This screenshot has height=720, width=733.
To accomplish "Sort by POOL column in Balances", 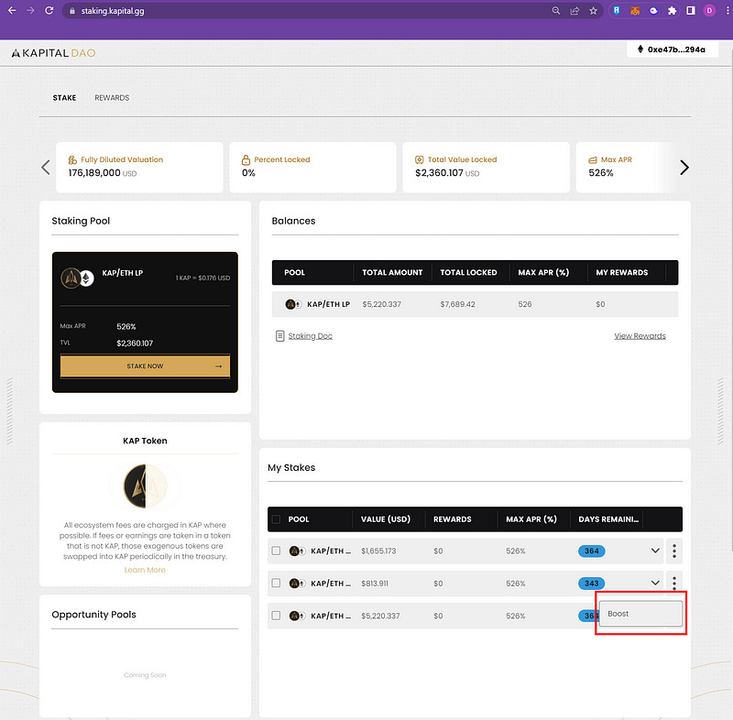I will tap(294, 272).
